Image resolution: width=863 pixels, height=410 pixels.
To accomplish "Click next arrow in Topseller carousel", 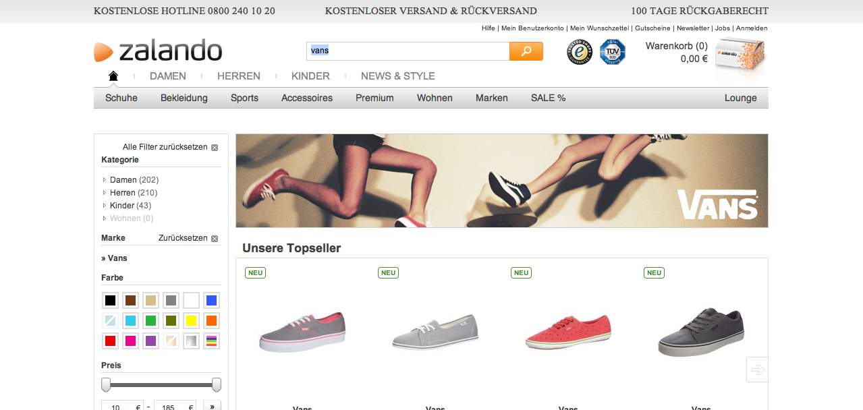I will [757, 370].
